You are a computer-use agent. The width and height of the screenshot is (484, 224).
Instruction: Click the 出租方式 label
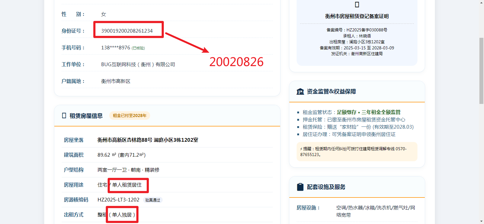click(x=74, y=215)
